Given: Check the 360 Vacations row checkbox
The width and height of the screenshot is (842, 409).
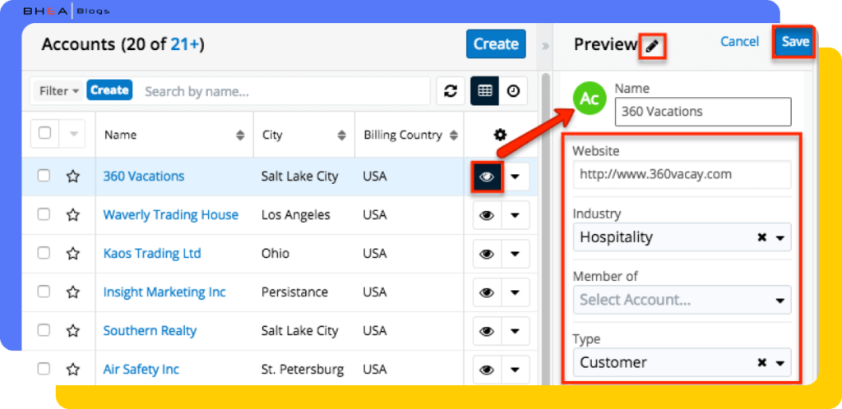Looking at the screenshot, I should click(44, 176).
